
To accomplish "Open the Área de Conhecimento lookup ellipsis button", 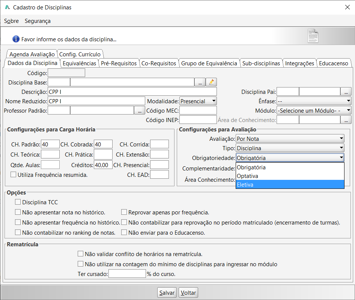I will click(346, 120).
